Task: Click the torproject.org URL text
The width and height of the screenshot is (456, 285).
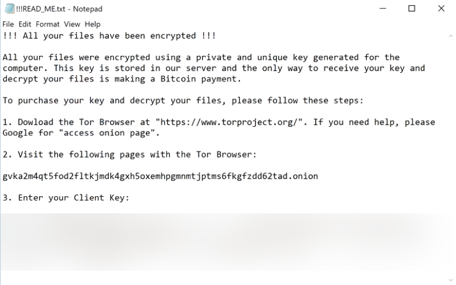Action: [x=229, y=122]
